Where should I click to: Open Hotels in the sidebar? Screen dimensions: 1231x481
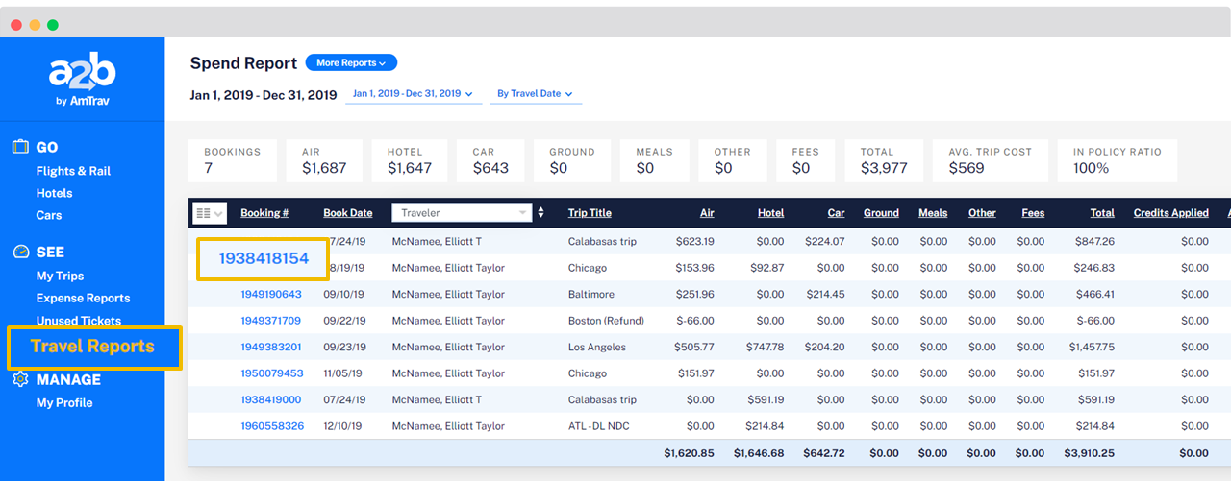[x=54, y=193]
